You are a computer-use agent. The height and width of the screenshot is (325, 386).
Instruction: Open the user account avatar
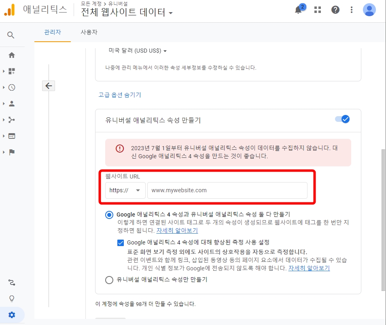(369, 10)
